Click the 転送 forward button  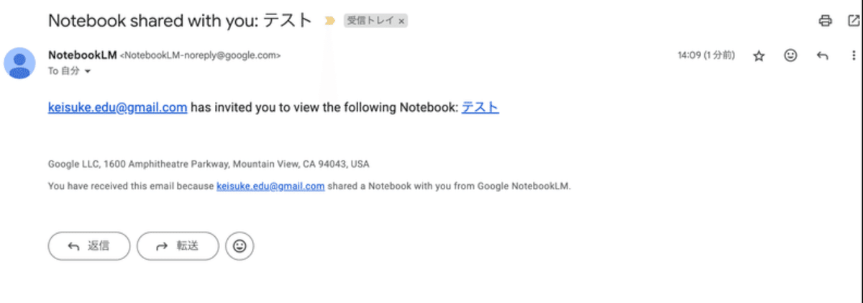(x=178, y=246)
